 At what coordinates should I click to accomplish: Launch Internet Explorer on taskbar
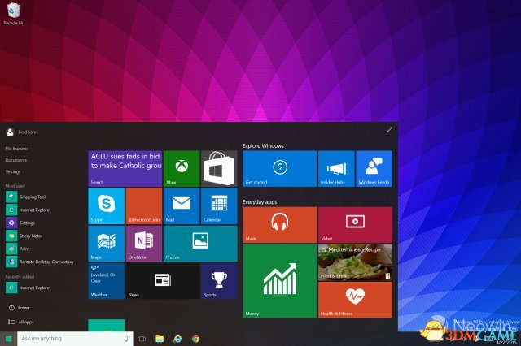click(178, 339)
